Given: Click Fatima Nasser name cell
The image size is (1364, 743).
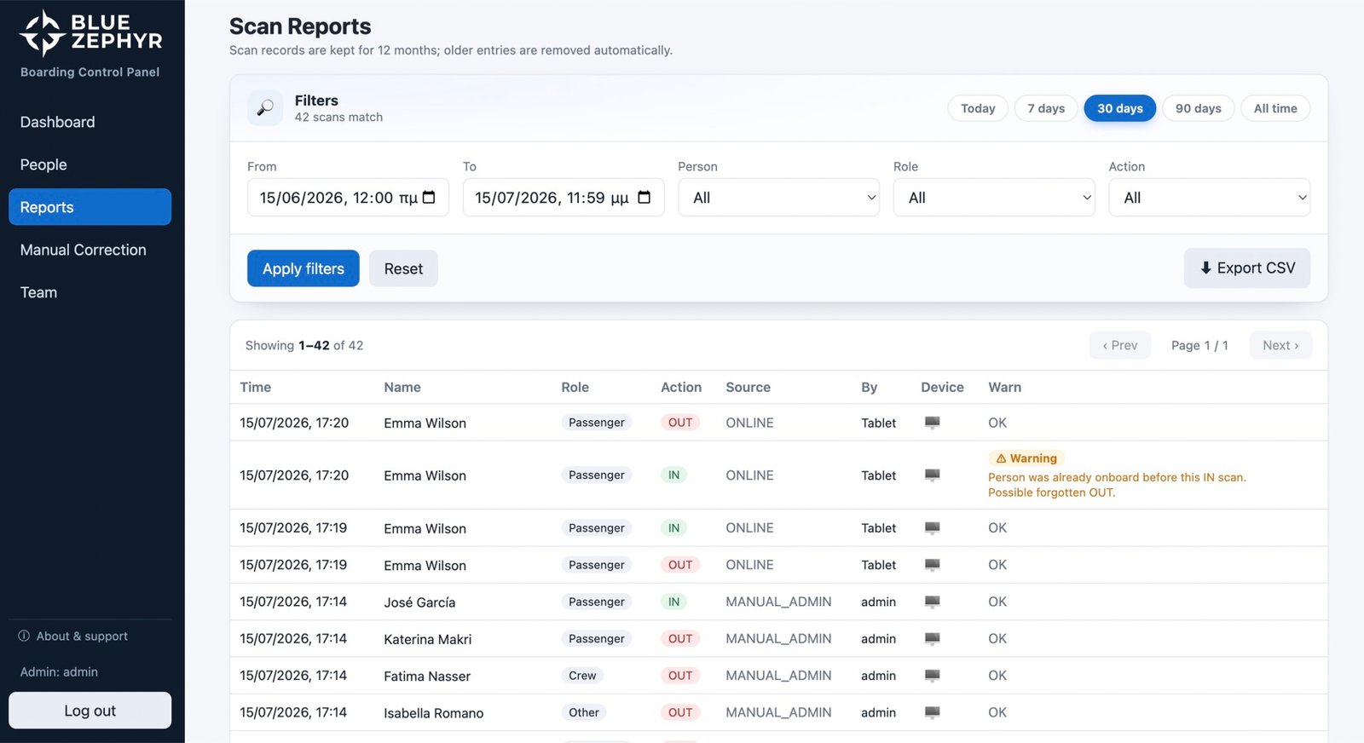Looking at the screenshot, I should point(427,676).
